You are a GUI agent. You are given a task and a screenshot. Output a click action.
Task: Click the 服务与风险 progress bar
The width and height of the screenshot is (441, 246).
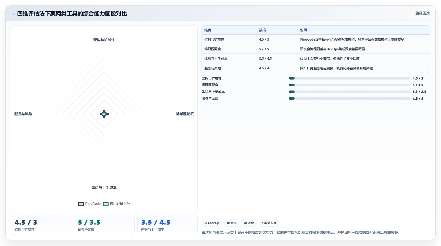[350, 98]
